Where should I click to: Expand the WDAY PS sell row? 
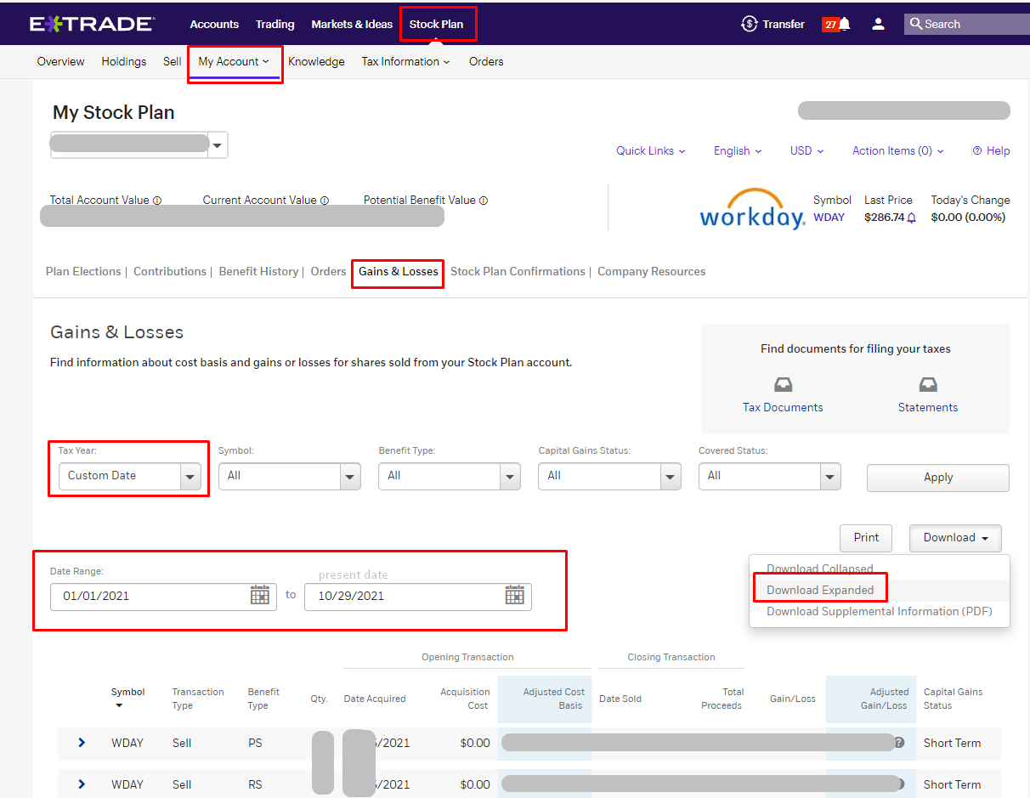click(82, 742)
